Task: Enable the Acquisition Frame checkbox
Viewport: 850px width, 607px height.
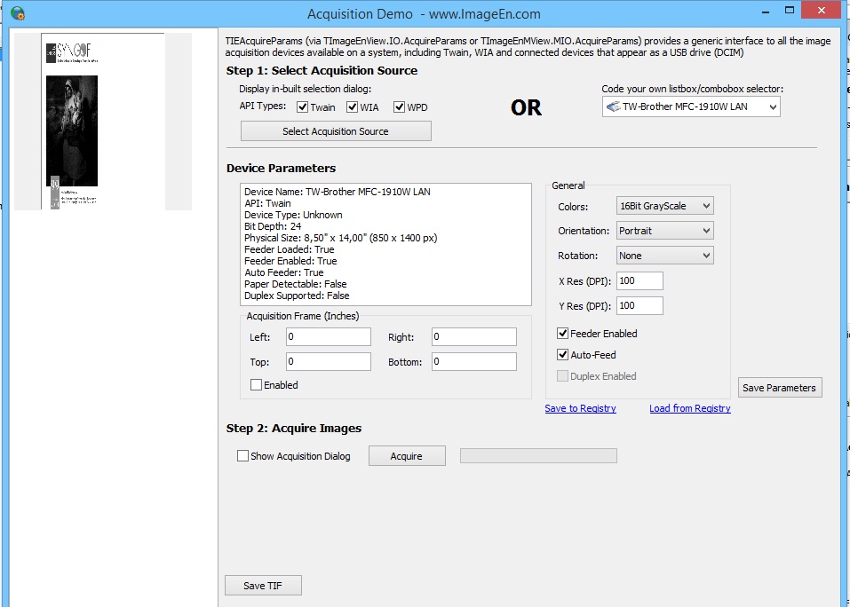Action: point(256,385)
